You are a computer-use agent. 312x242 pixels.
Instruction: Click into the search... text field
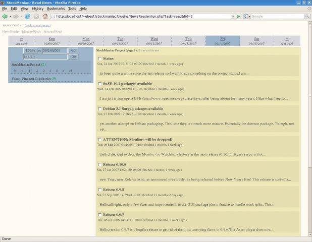click(x=44, y=56)
